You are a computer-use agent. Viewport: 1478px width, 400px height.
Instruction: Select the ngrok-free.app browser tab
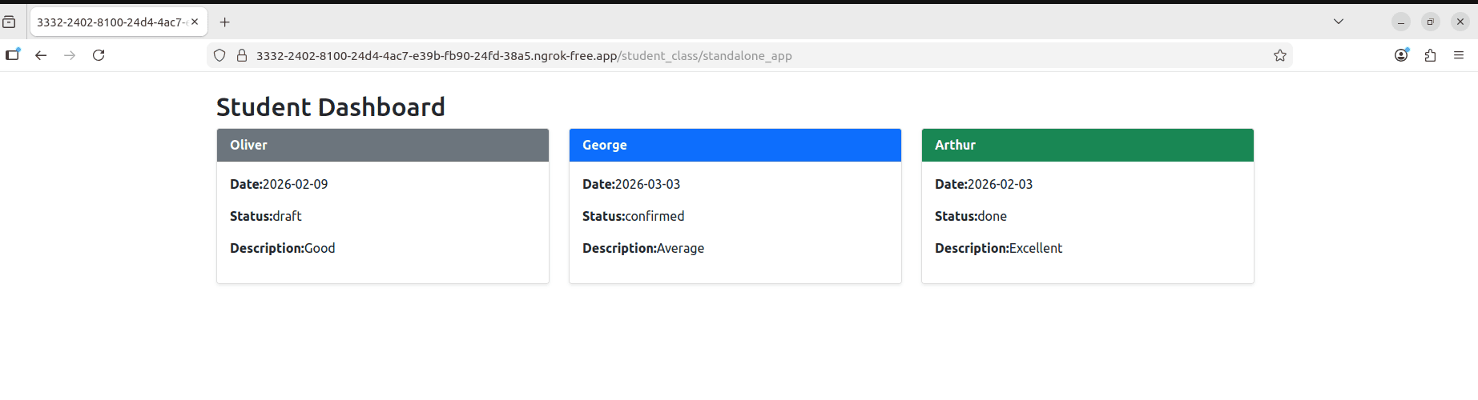coord(119,22)
